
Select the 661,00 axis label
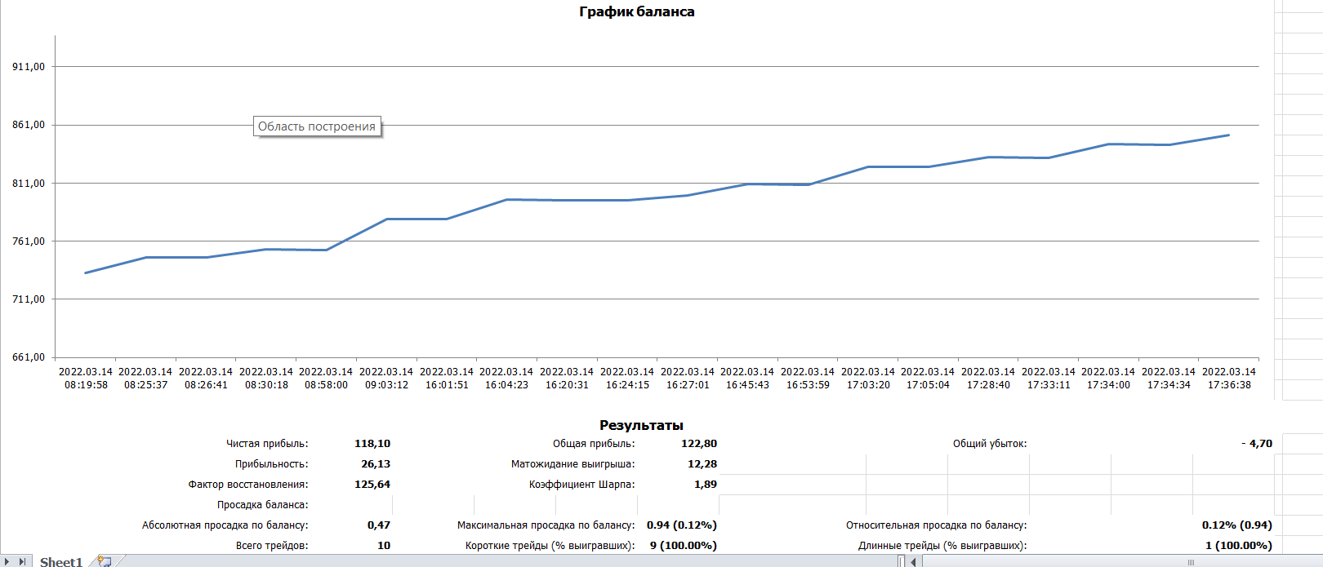pyautogui.click(x=29, y=357)
